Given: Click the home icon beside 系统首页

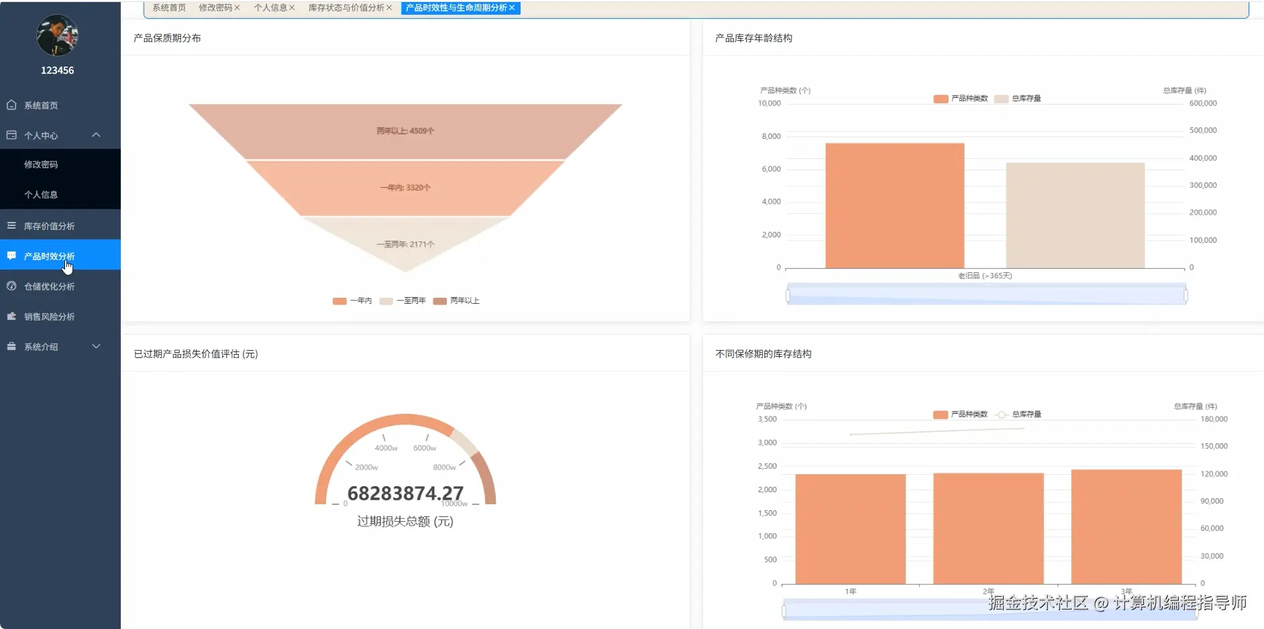Looking at the screenshot, I should pos(11,105).
